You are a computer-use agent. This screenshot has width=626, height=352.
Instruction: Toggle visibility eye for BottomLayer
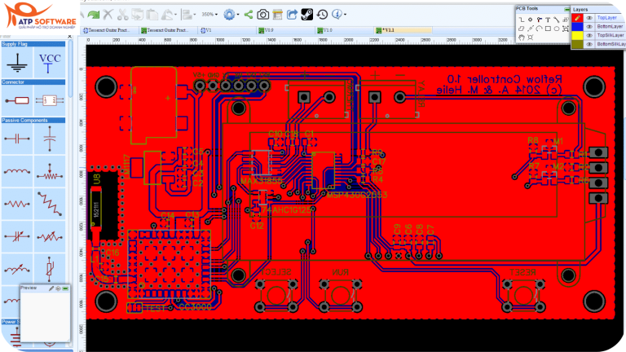(x=589, y=26)
